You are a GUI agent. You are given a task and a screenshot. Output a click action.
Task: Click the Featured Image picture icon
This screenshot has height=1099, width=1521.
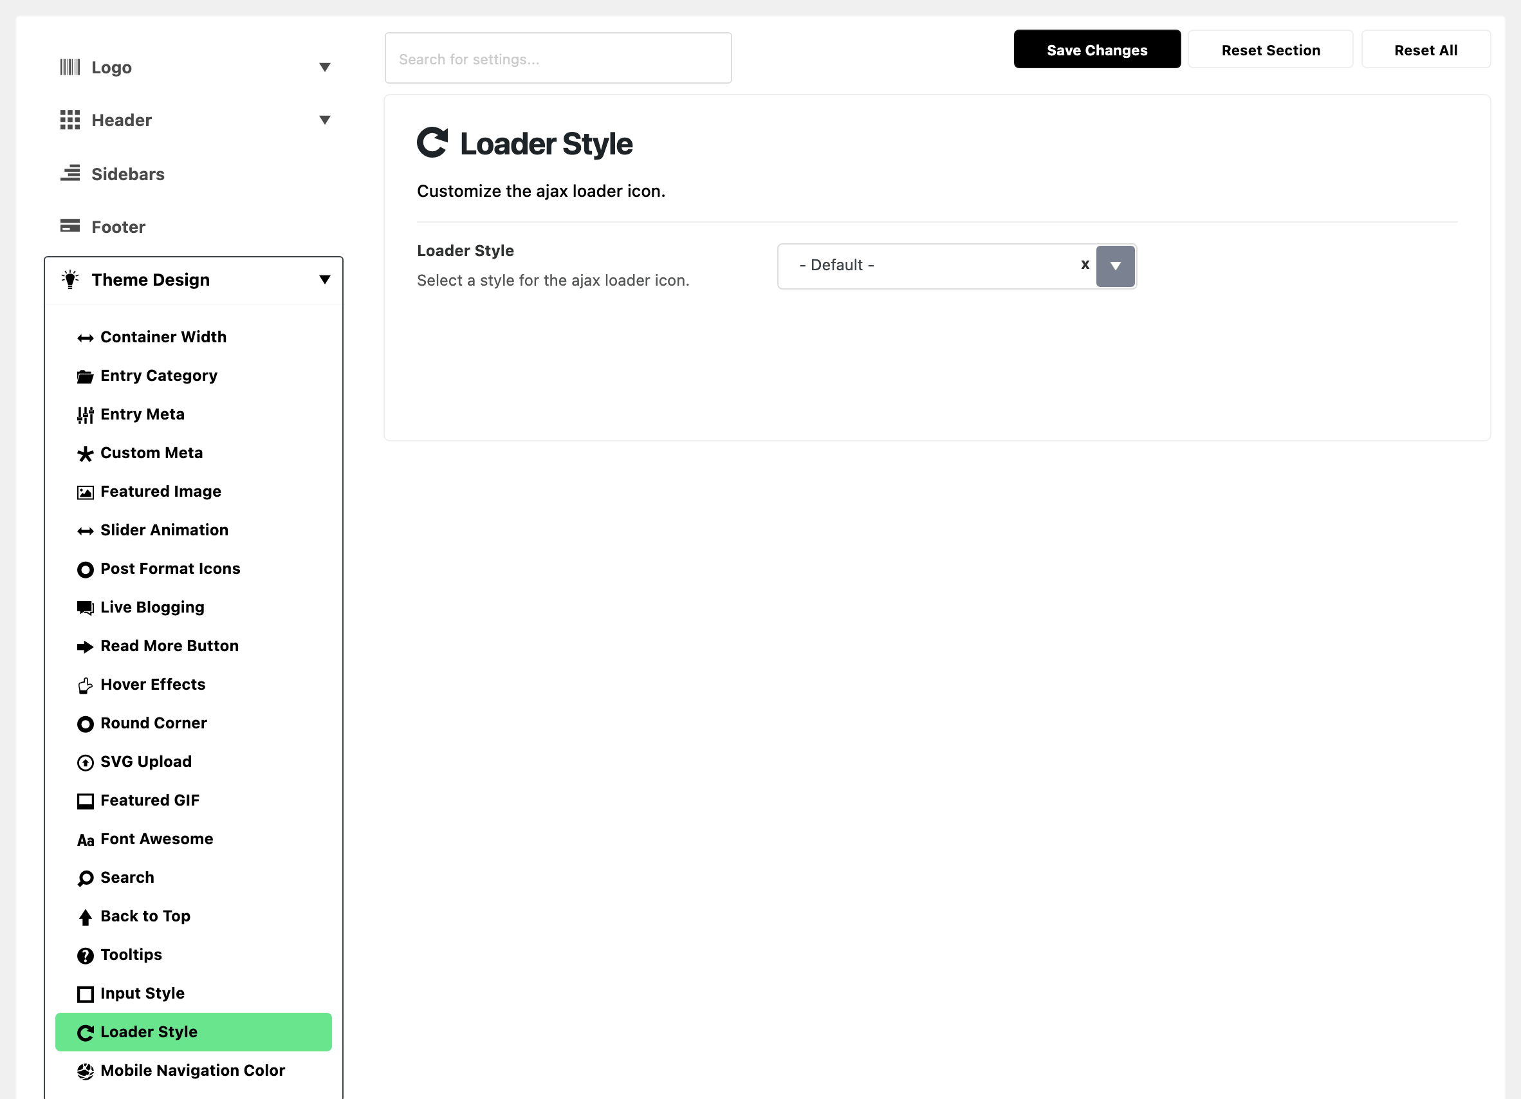click(85, 493)
